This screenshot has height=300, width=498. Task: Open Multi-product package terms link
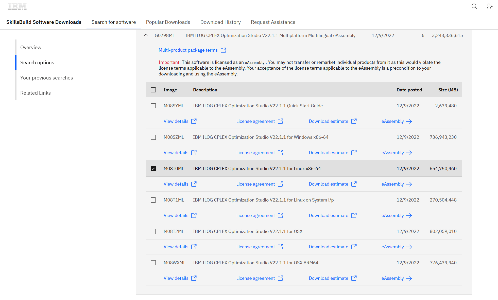[x=188, y=50]
